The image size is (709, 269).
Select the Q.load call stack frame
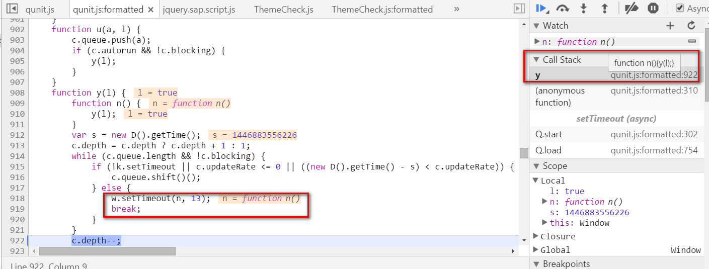pos(616,150)
